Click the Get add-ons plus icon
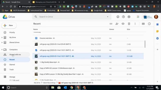This screenshot has height=90, width=161. pos(157,49)
